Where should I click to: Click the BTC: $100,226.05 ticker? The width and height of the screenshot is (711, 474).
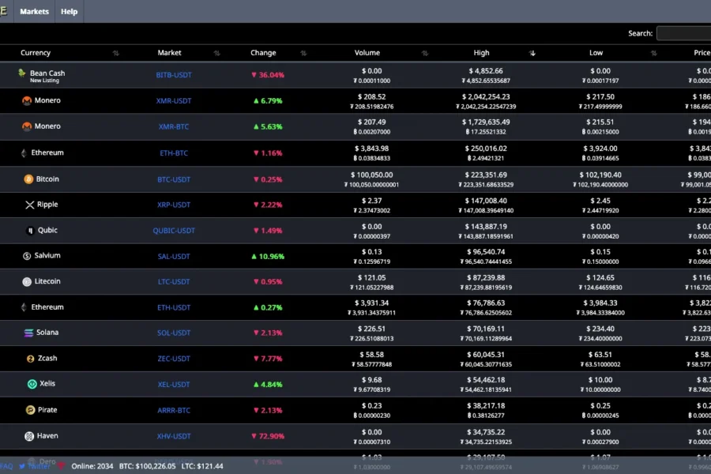[x=148, y=466]
